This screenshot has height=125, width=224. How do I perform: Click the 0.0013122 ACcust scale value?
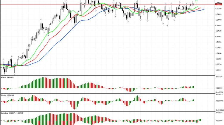(219, 95)
